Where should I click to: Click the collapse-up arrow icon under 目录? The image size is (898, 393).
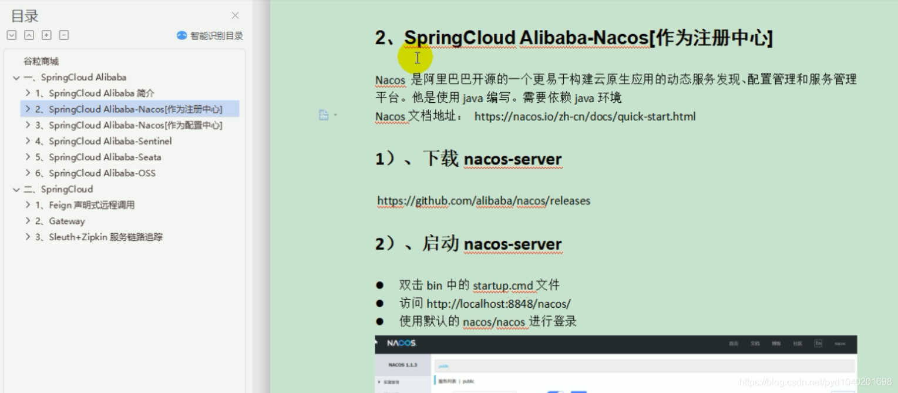[x=29, y=35]
